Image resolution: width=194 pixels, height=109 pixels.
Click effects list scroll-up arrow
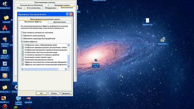point(69,45)
